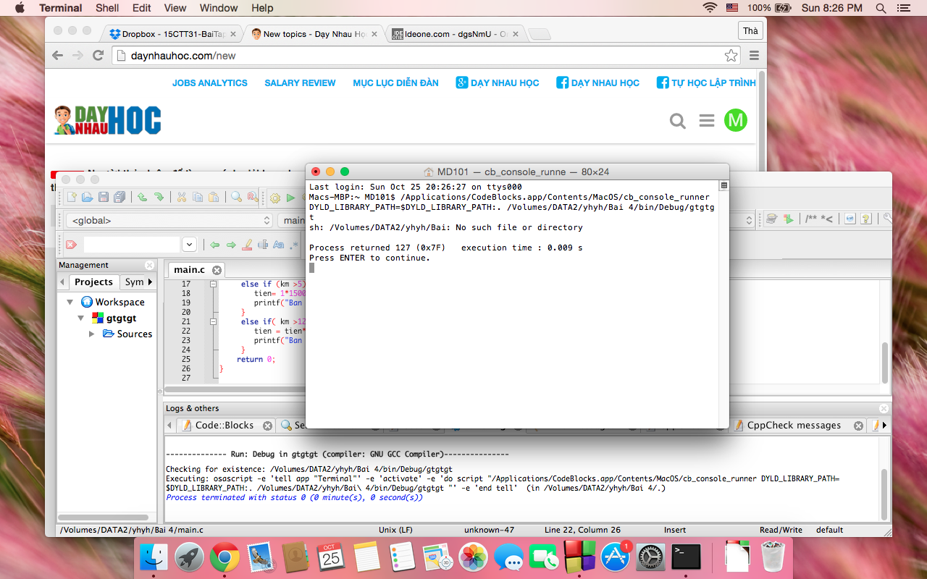Close the Management panel
The image size is (927, 579).
(x=149, y=265)
